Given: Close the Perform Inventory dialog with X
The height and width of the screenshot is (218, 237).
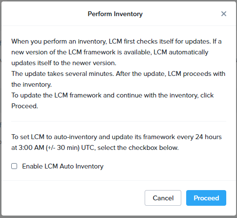Looking at the screenshot, I should [x=224, y=14].
